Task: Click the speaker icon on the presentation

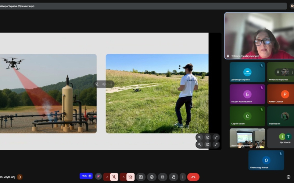Action: click(x=104, y=84)
